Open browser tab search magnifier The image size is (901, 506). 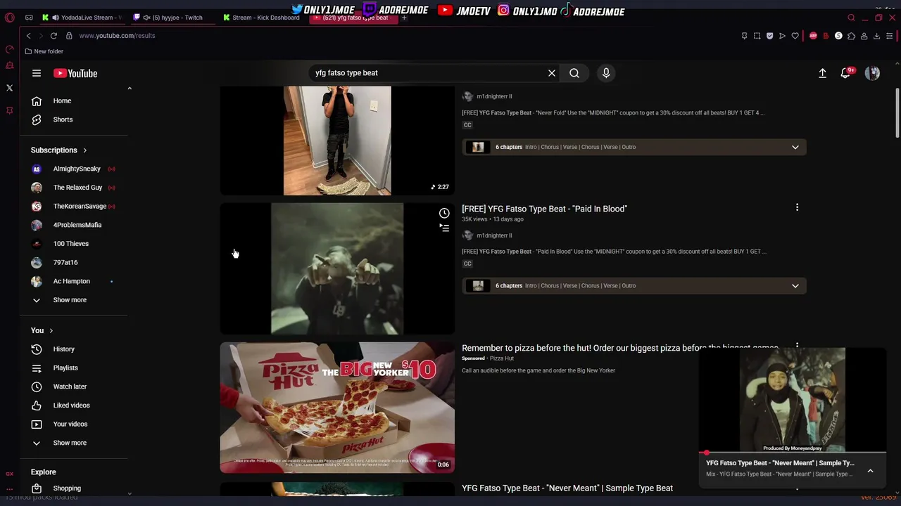851,18
